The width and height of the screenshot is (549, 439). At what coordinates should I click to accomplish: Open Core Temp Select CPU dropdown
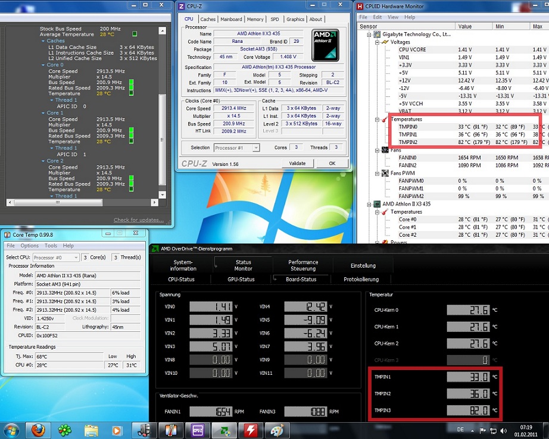[x=76, y=258]
